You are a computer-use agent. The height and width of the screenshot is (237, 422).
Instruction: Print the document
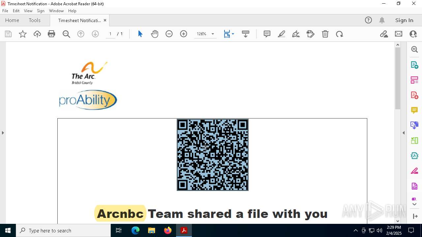[x=51, y=34]
